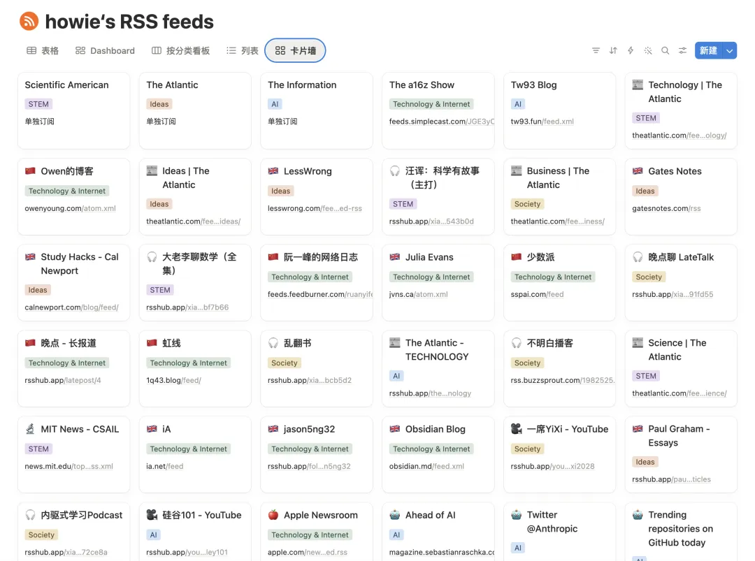Screen dimensions: 755x561
Task: Click the sort arrows icon
Action: [x=613, y=50]
